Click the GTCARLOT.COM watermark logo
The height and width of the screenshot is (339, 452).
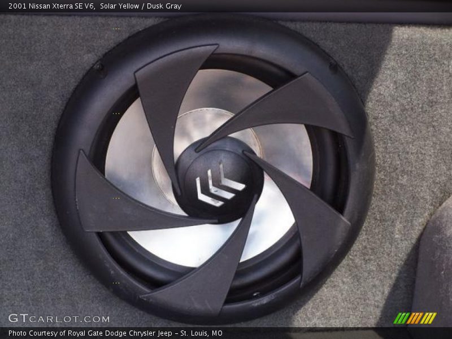(59, 319)
